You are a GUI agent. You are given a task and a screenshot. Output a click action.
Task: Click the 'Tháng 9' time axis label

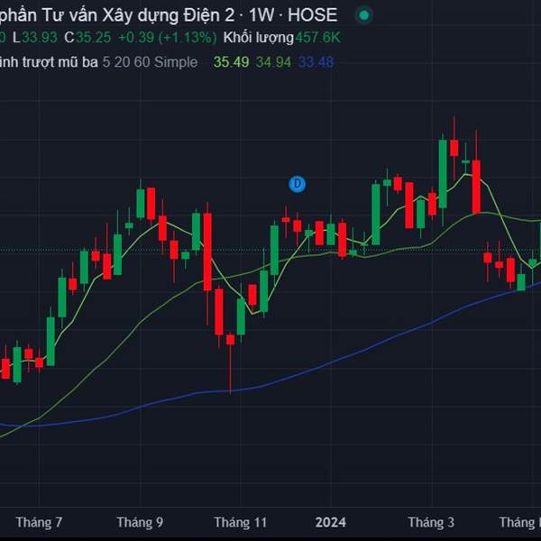[x=140, y=522]
